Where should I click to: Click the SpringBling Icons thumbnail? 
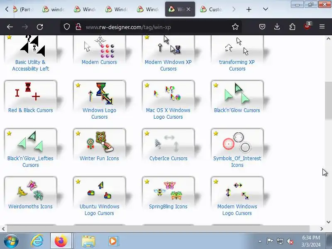[168, 190]
